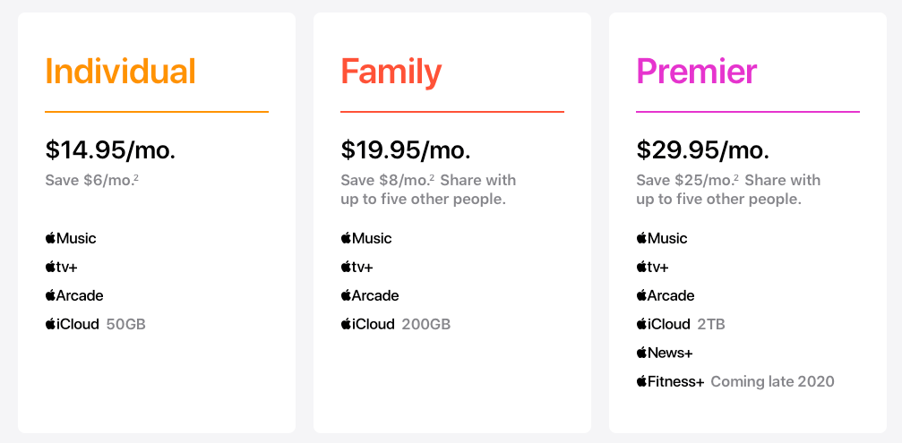
Task: Click the Apple Music logo in Family plan
Action: (x=366, y=238)
